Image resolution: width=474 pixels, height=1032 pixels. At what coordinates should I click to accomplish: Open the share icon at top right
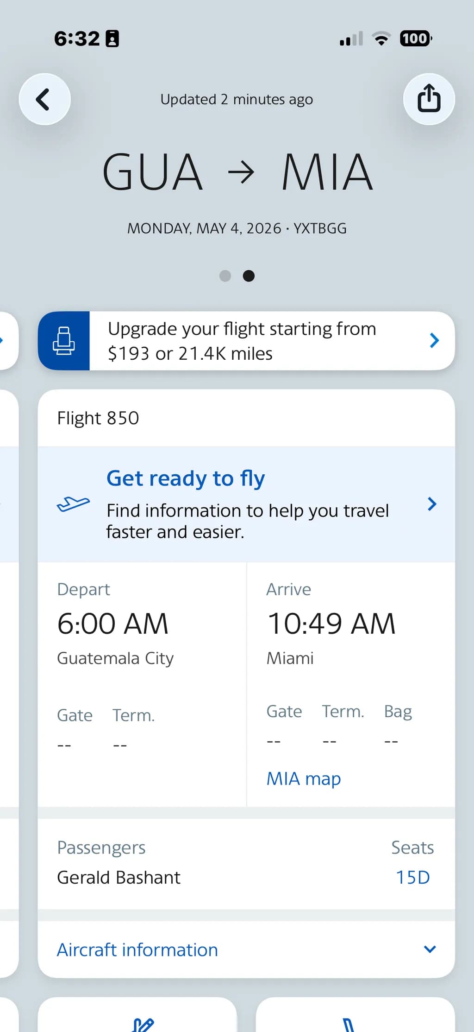(x=429, y=99)
